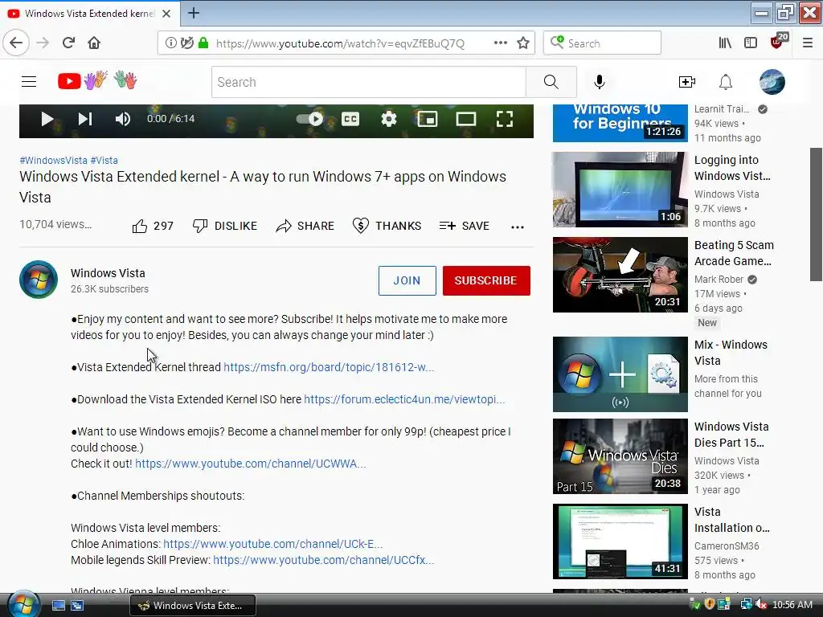Skip to next video
The height and width of the screenshot is (617, 823).
tap(85, 119)
